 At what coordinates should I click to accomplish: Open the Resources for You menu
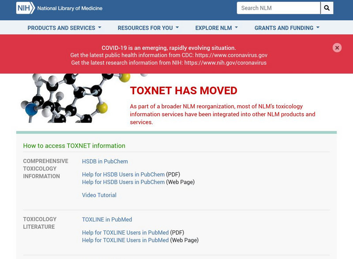tap(148, 28)
